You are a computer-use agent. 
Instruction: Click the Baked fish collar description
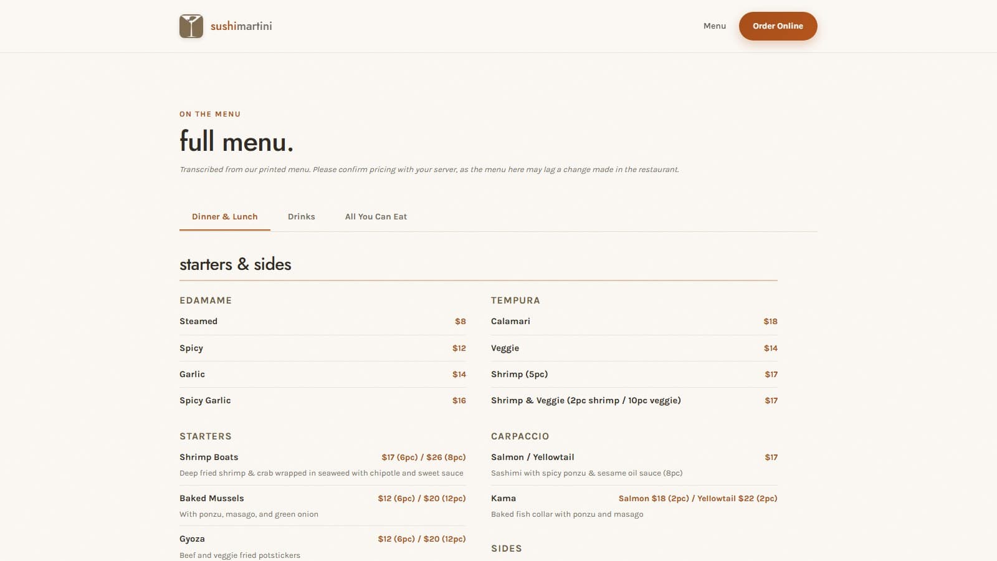(567, 514)
